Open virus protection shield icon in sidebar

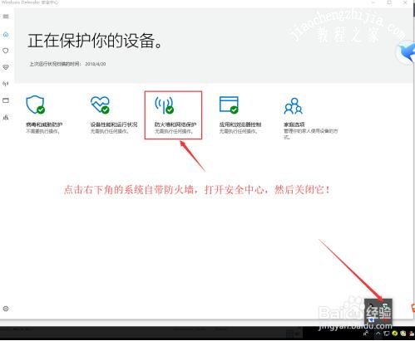6,51
